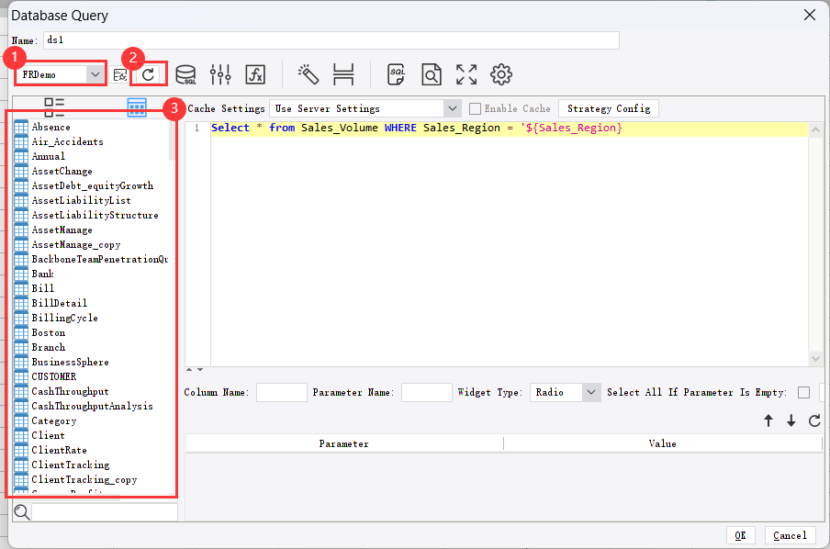
Task: Select the AssetManage_copy table
Action: pyautogui.click(x=75, y=244)
